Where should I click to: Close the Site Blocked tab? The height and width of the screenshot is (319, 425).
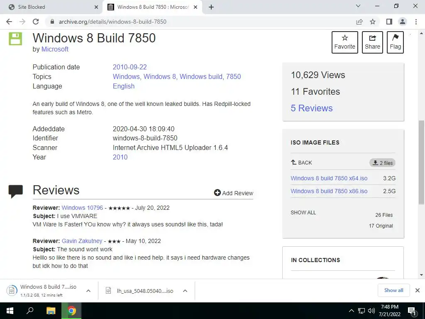click(96, 7)
